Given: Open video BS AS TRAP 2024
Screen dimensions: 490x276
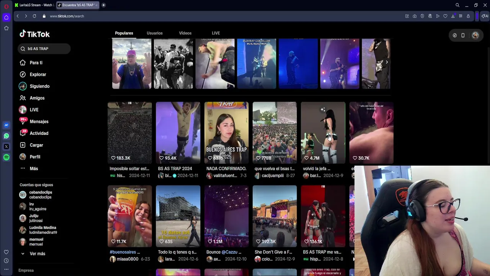Looking at the screenshot, I should tap(178, 133).
